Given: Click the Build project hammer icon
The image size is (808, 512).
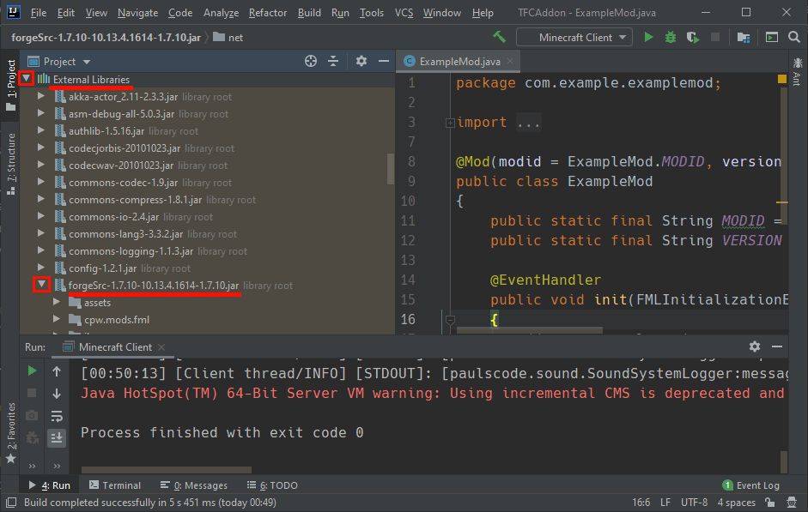Looking at the screenshot, I should [x=499, y=37].
